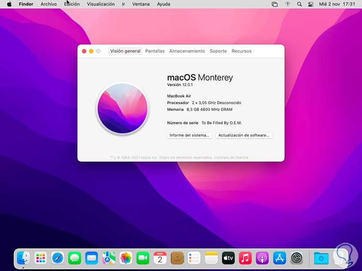Open Photos app in the Dock
The image size is (362, 271).
[126, 258]
